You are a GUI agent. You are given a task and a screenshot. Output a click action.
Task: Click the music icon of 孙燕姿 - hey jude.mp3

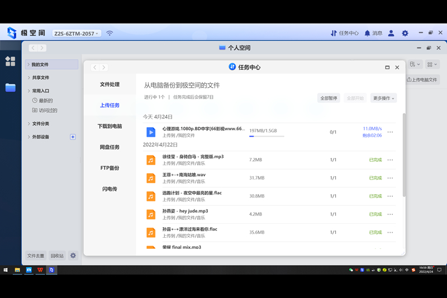coord(151,214)
